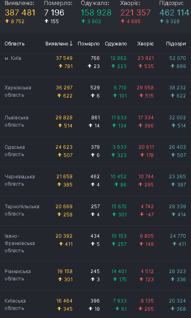Click yellow arrow beside 781 in Київ row
191x318 pixels.
(60, 66)
